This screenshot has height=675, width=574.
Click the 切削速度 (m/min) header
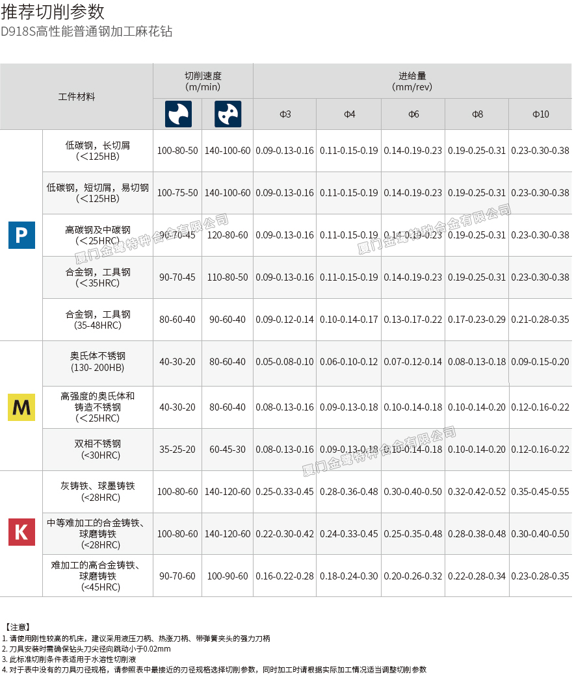[x=203, y=81]
